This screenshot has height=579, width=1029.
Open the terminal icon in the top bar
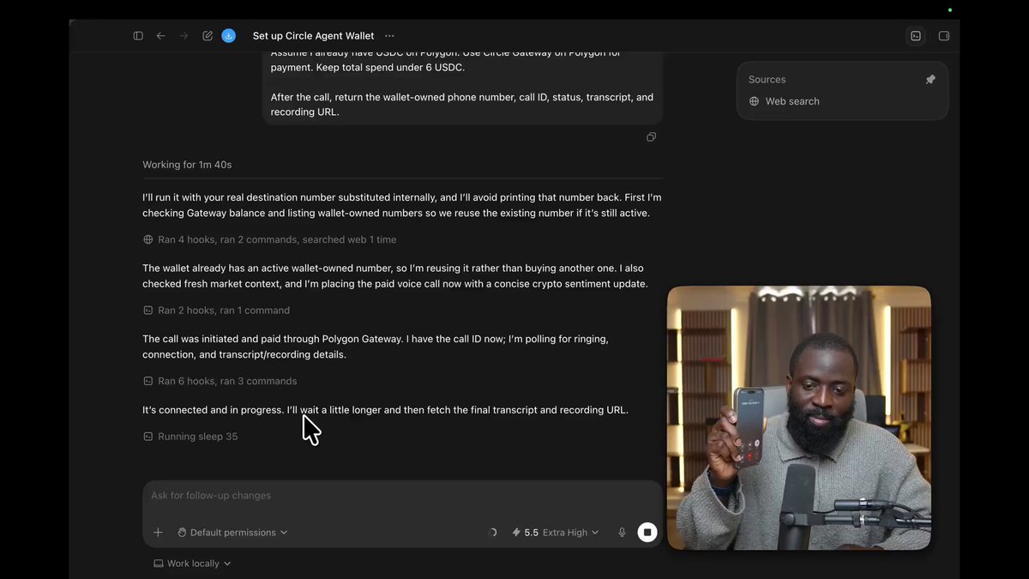pos(916,36)
